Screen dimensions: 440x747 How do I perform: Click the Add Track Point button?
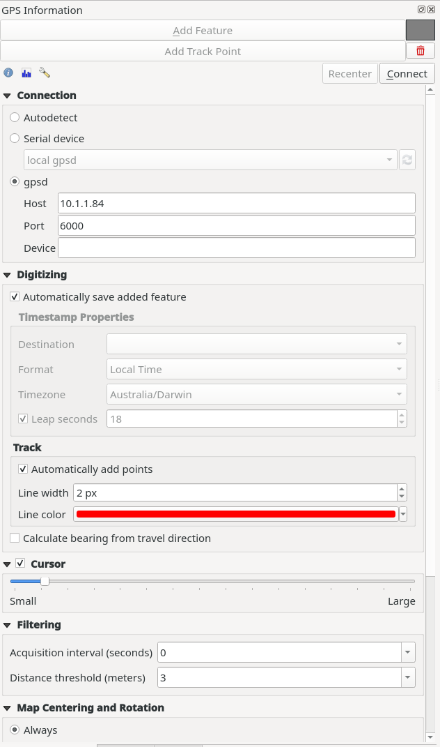(x=202, y=50)
